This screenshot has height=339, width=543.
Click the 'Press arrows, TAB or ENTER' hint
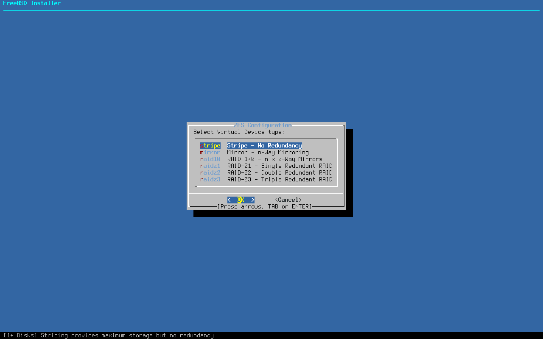[265, 206]
